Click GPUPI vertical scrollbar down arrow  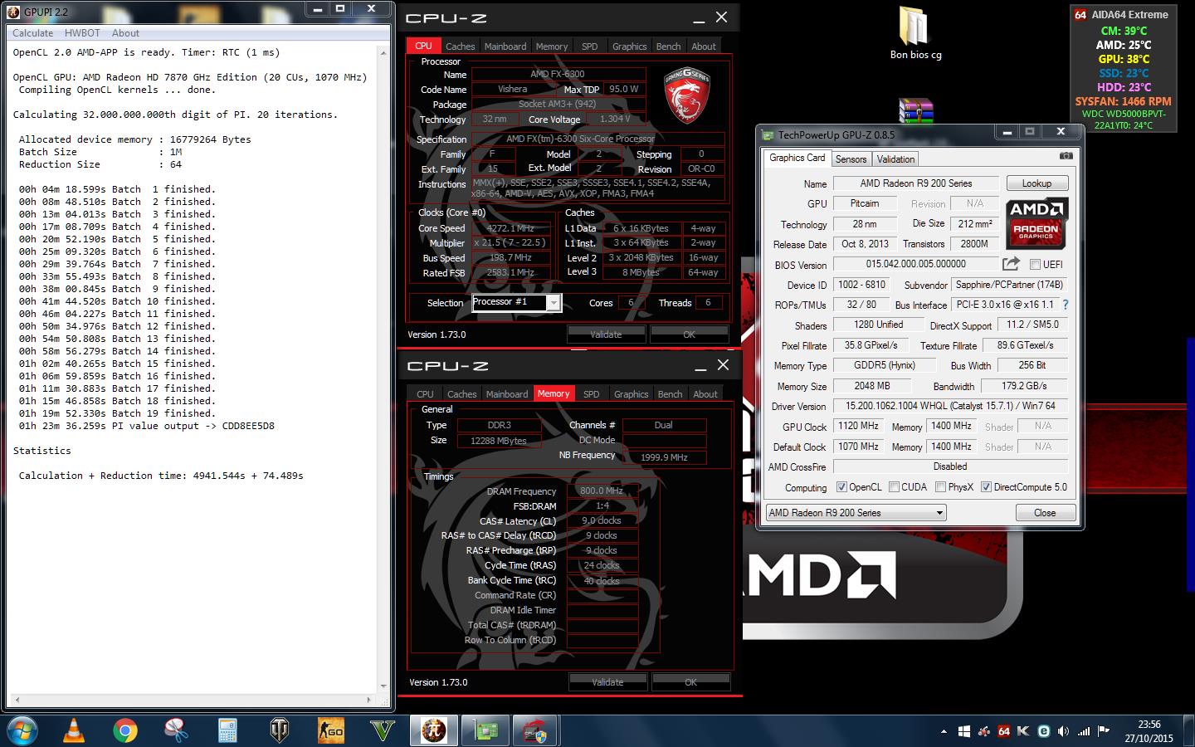point(383,686)
